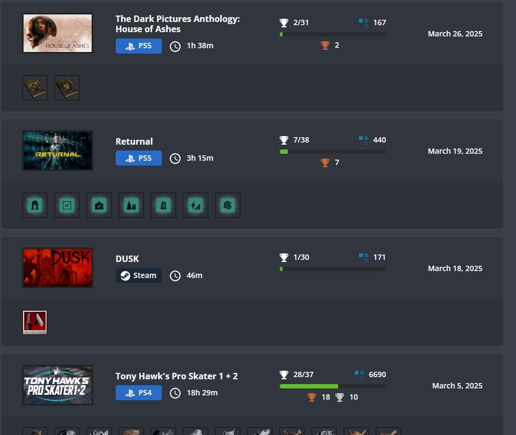Image resolution: width=516 pixels, height=435 pixels.
Task: Click the PS5 badge under Returnal
Action: click(139, 158)
